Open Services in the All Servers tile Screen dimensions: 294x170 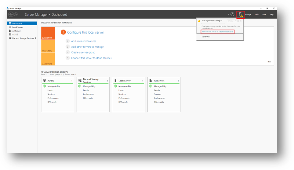(158, 94)
